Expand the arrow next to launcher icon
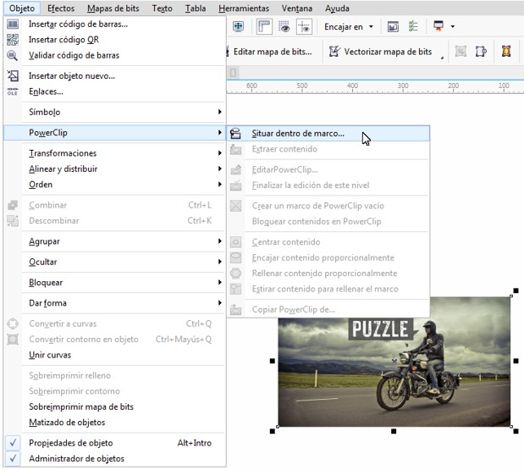The height and width of the screenshot is (470, 524). [x=453, y=26]
